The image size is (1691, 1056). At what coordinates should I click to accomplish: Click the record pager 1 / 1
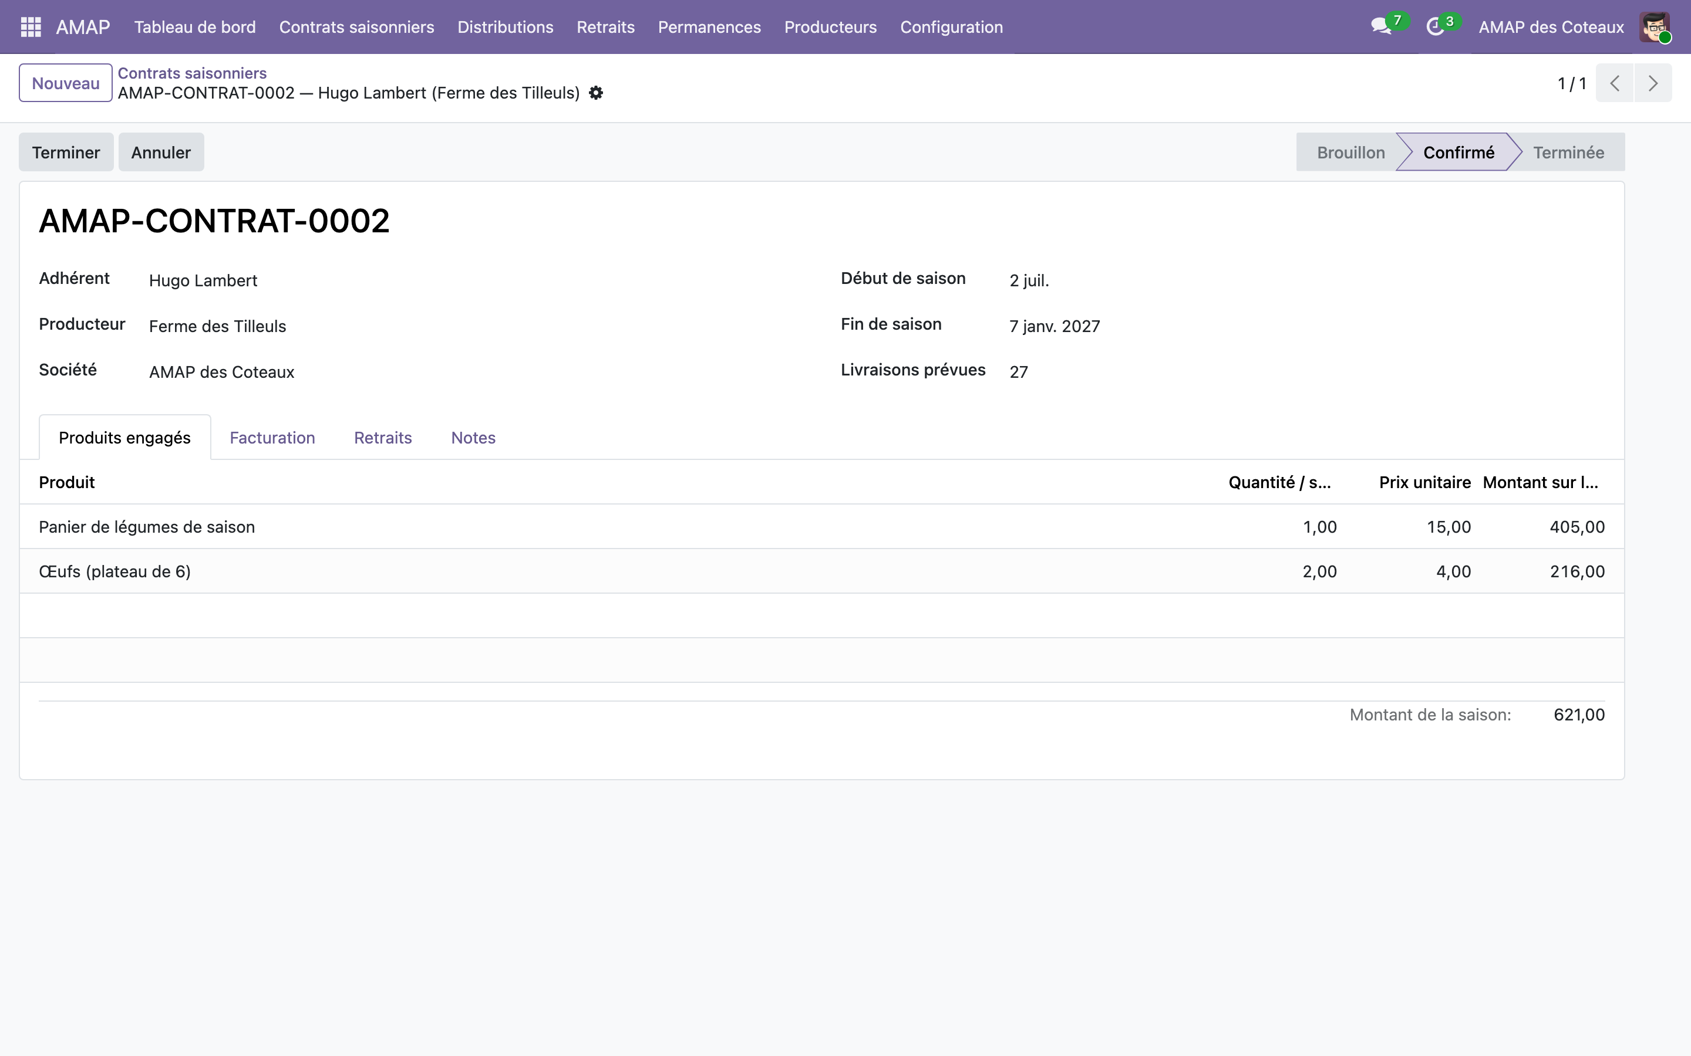click(1571, 83)
